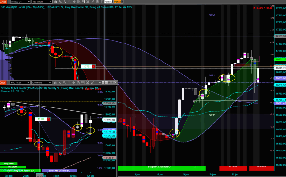Click the 9 jan date on main time axis
Screen dimensions: 286x177
tap(186, 174)
